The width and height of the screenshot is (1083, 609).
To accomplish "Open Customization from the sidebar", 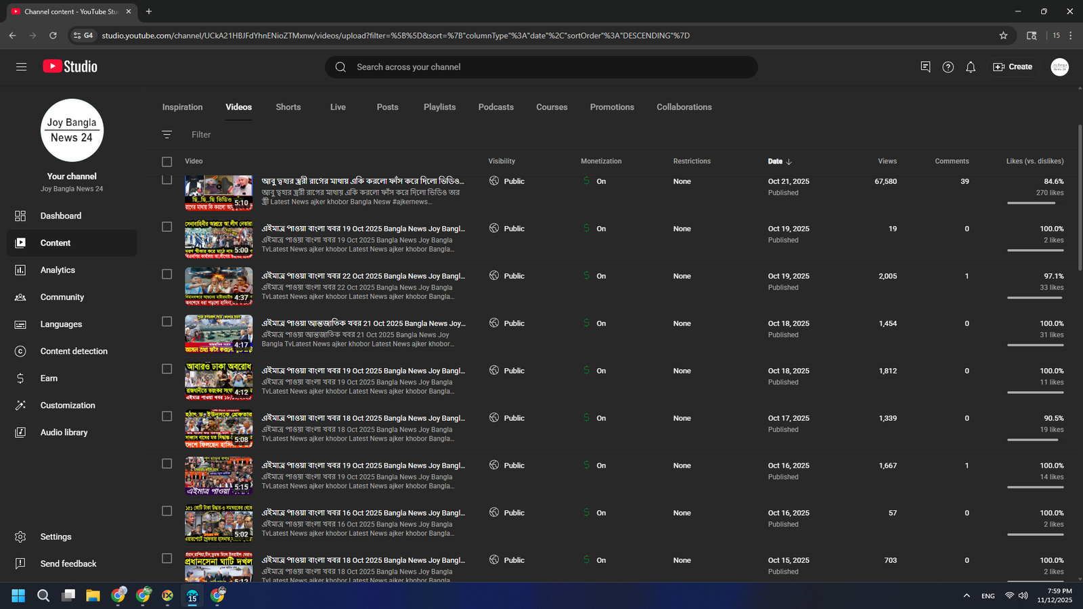I will 68,405.
